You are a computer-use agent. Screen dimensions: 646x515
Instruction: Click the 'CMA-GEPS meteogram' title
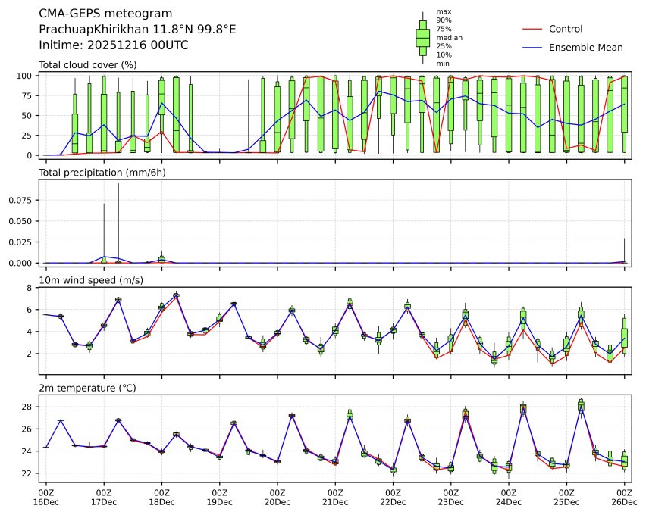click(x=105, y=14)
